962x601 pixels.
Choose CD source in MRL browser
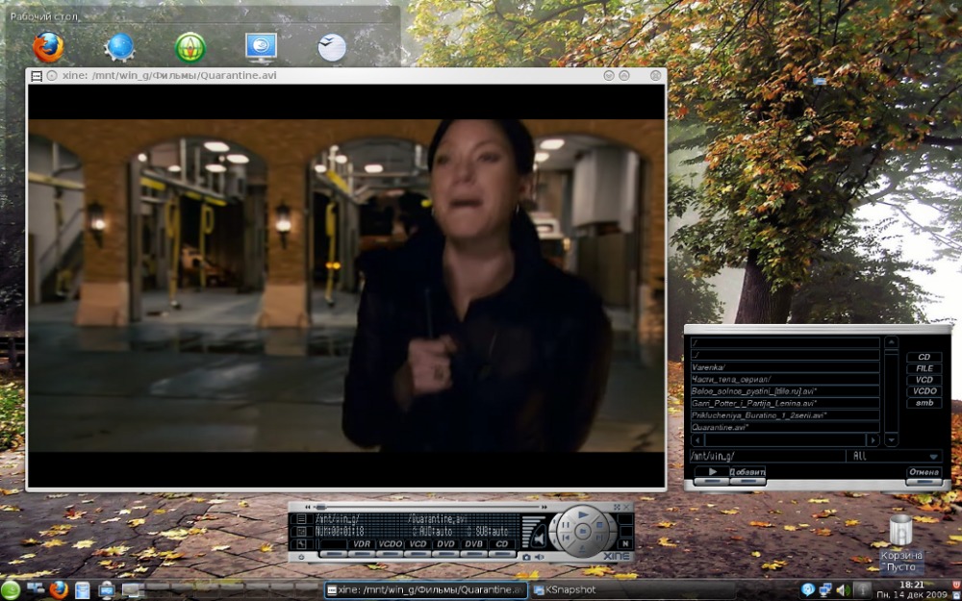(x=924, y=357)
